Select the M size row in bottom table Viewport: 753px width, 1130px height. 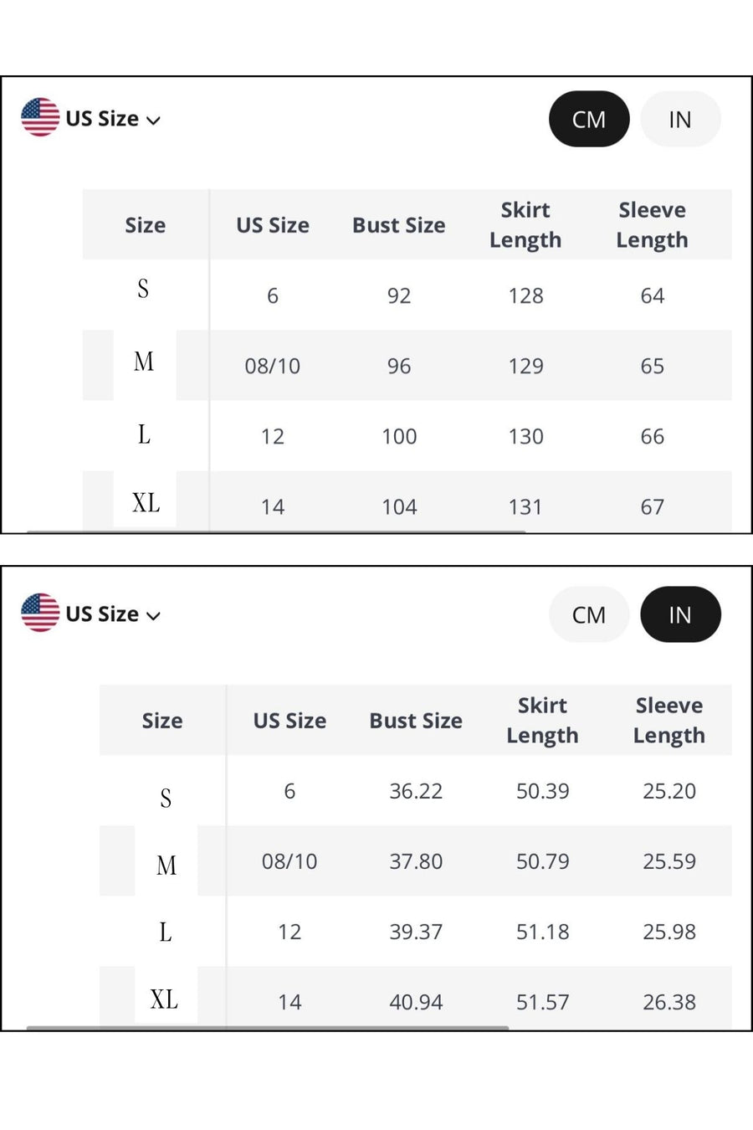tap(416, 861)
